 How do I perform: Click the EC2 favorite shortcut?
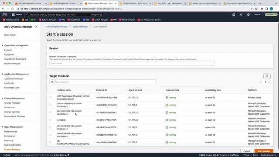(25, 20)
